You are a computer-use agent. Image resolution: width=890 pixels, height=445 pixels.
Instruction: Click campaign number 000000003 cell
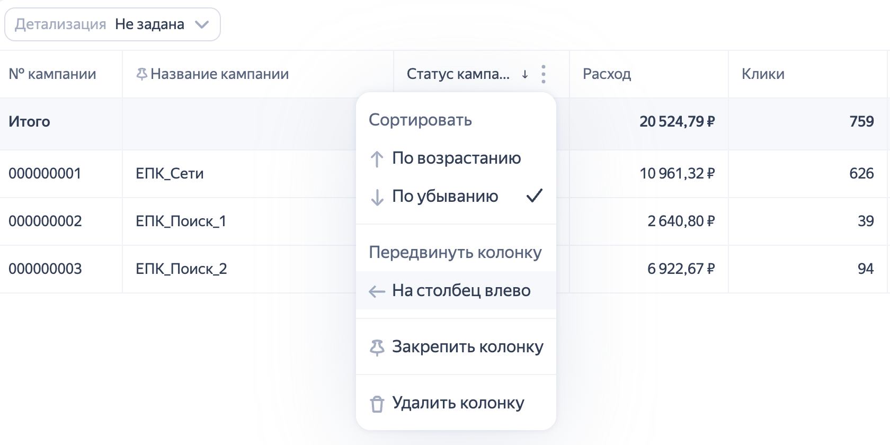[46, 269]
